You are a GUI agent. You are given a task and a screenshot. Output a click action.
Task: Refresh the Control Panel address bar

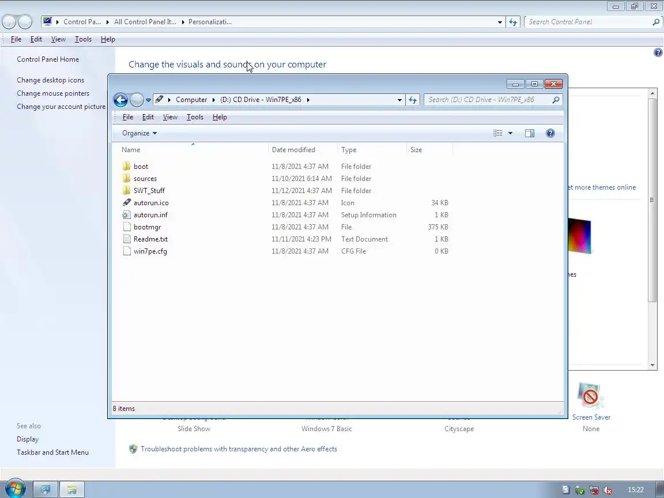513,22
